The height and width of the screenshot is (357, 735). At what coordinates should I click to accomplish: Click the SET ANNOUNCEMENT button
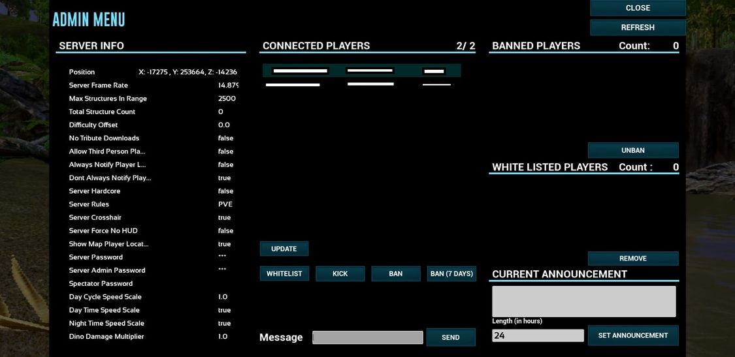pos(632,335)
